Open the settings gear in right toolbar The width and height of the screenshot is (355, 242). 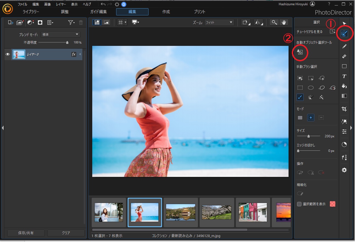(344, 170)
